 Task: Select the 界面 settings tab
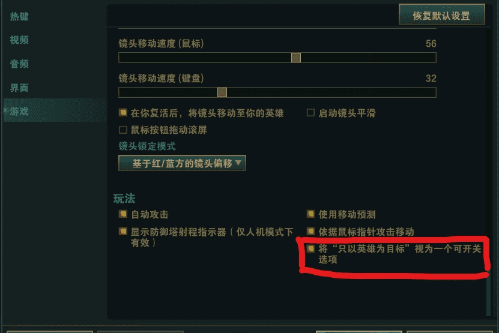[x=19, y=88]
